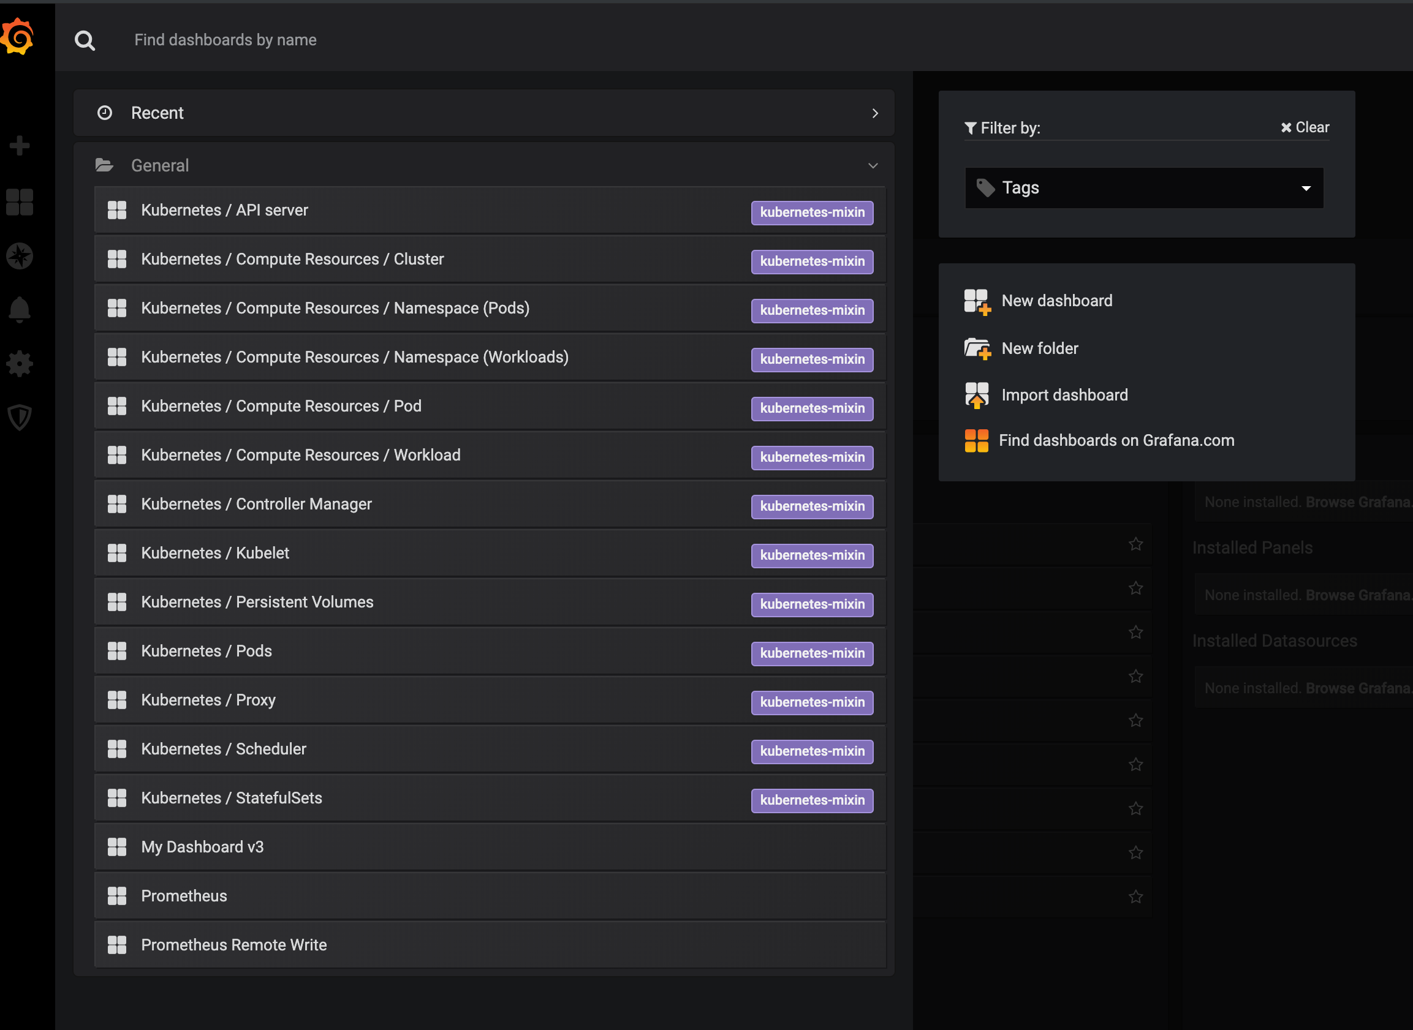The height and width of the screenshot is (1030, 1413).
Task: Click kubernetes-mixin tag on API server row
Action: point(812,212)
